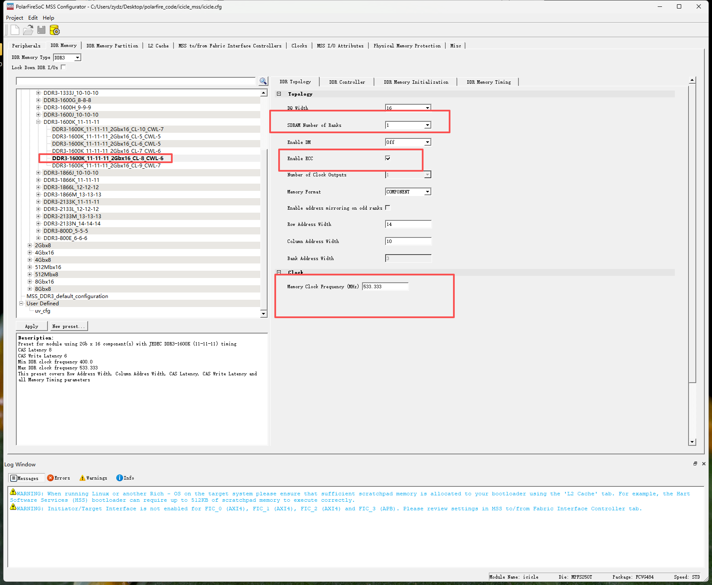The height and width of the screenshot is (585, 712).
Task: Click the New project toolbar icon
Action: (x=15, y=30)
